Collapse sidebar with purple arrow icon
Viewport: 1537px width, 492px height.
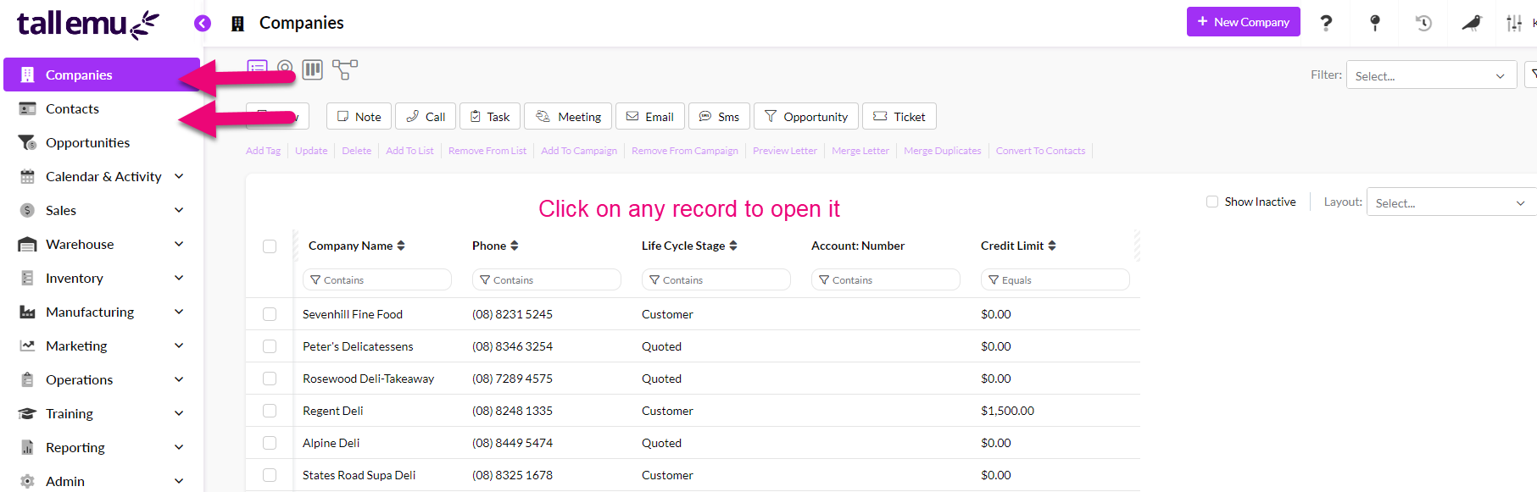tap(203, 23)
